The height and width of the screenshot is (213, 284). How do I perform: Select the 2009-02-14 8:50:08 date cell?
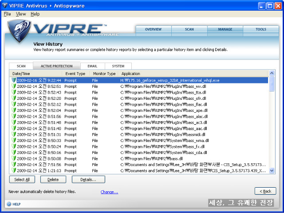coord(39,158)
